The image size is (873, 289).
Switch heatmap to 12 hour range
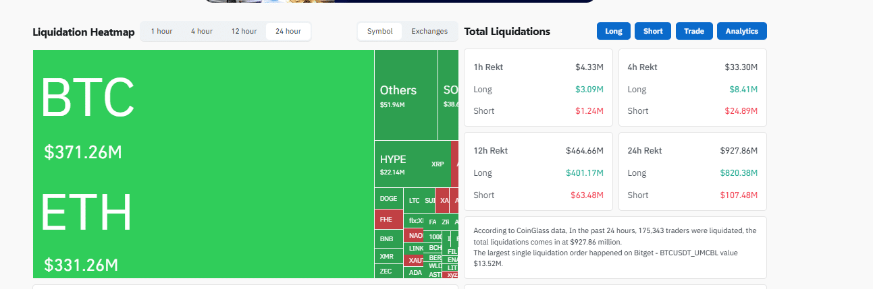244,31
